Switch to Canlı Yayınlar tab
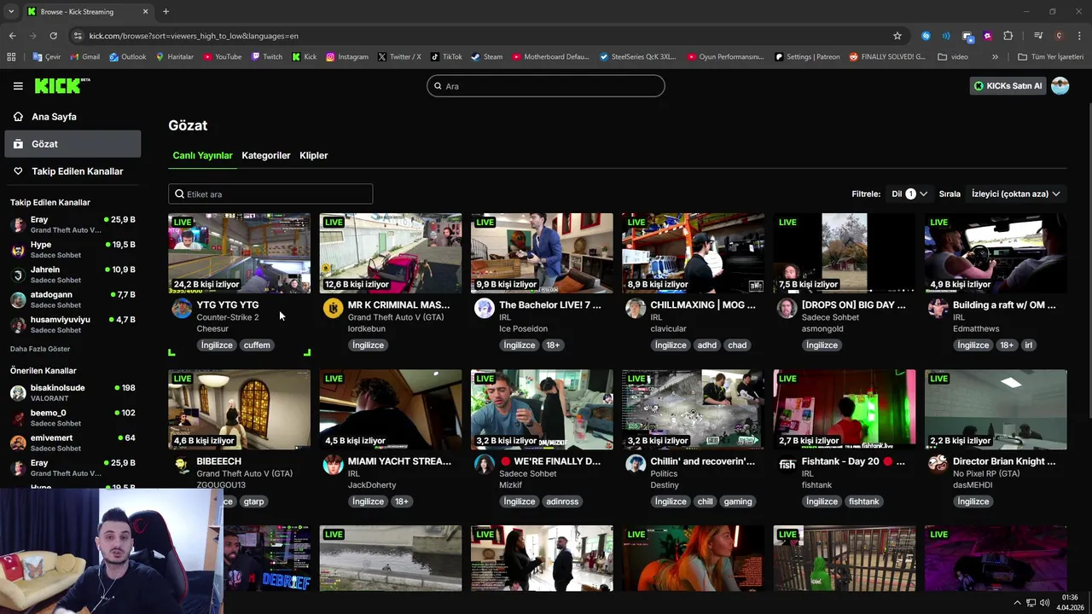The width and height of the screenshot is (1092, 614). pyautogui.click(x=202, y=155)
